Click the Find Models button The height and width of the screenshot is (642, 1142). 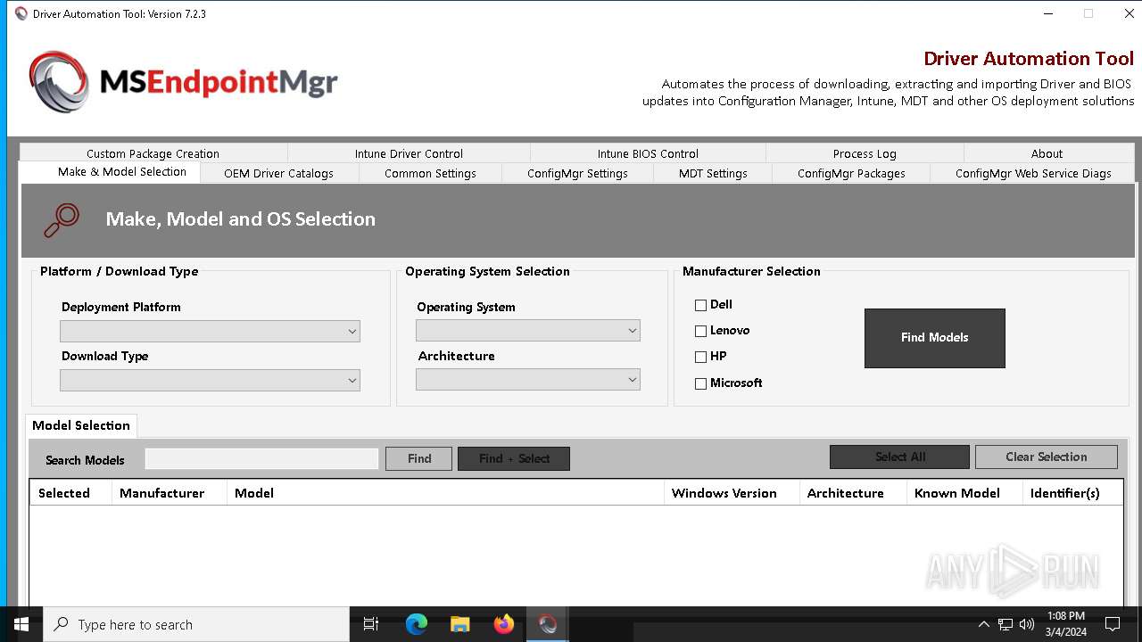click(935, 338)
